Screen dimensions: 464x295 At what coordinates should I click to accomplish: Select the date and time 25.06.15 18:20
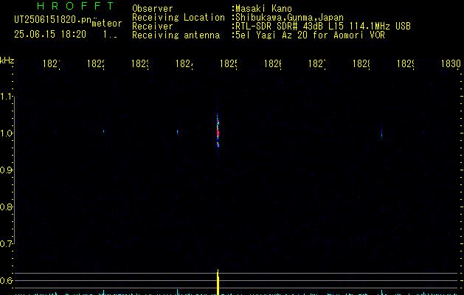coord(50,34)
